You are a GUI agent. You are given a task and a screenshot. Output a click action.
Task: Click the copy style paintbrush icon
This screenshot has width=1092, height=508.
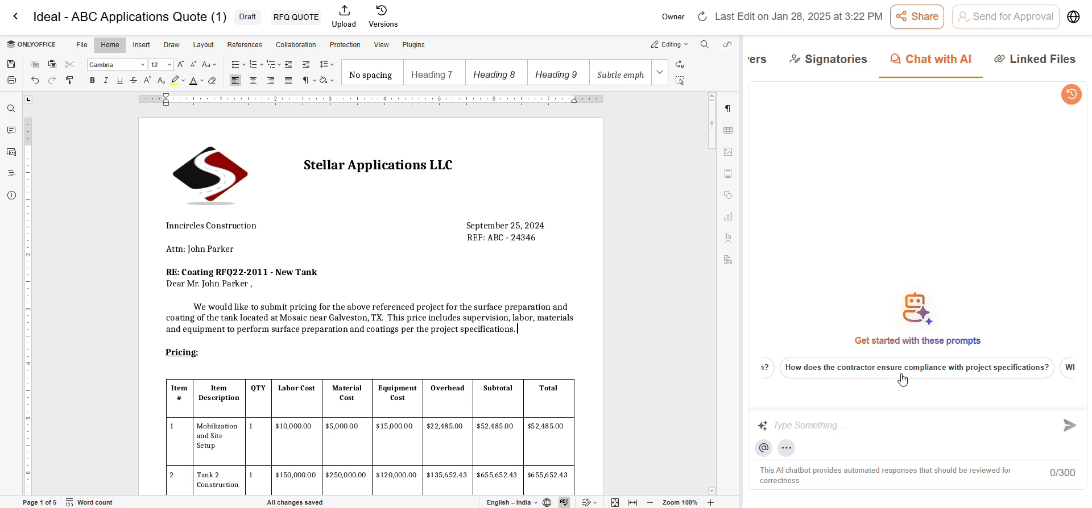[70, 81]
